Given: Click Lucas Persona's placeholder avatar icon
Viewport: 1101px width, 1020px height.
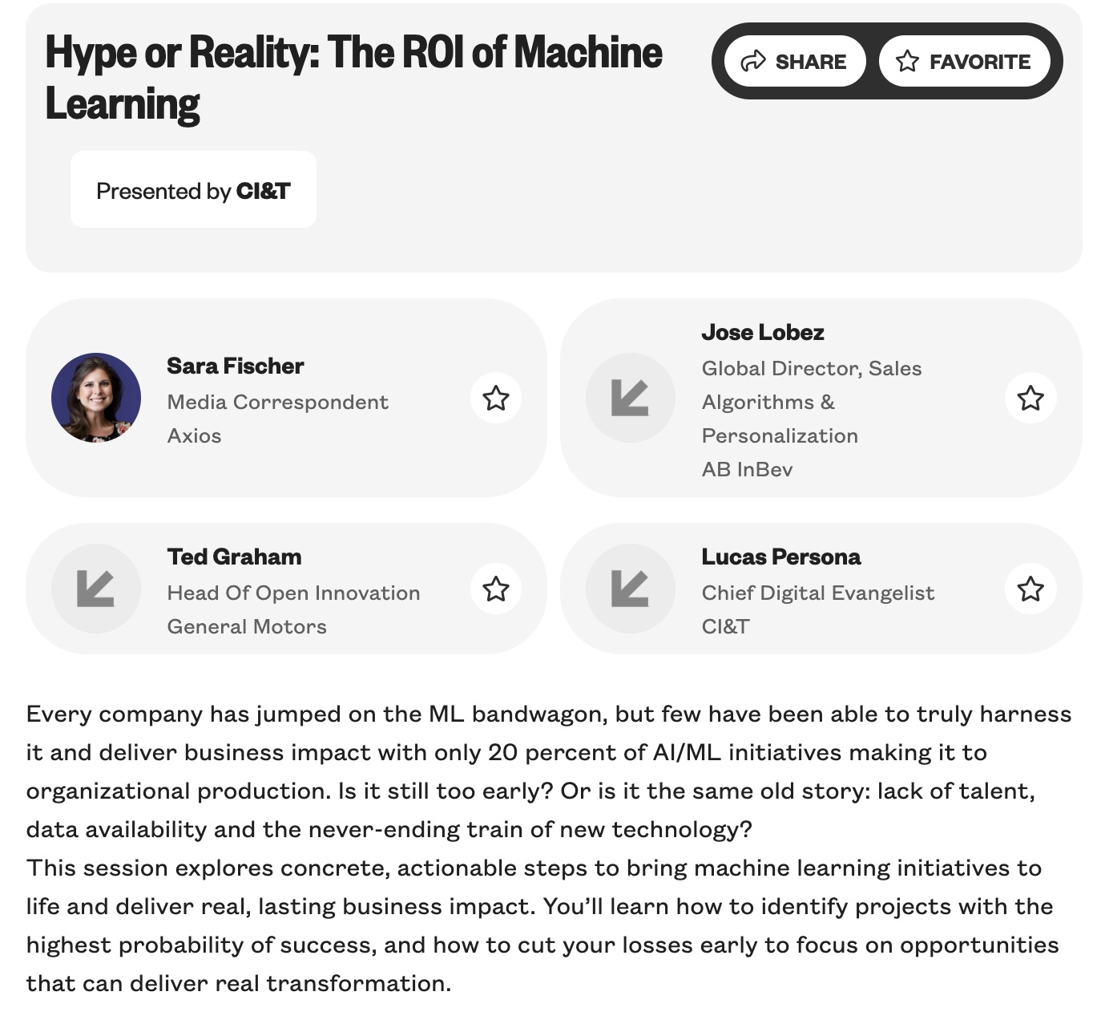Looking at the screenshot, I should [x=631, y=589].
